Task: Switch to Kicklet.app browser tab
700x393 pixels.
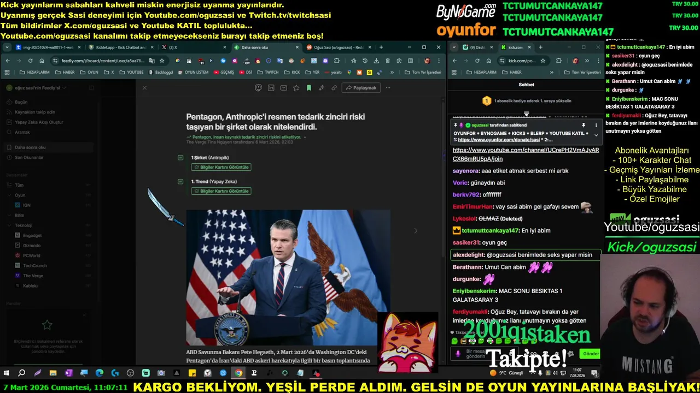Action: (120, 47)
